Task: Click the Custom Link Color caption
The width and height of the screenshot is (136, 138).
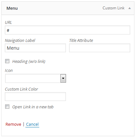Action: click(x=22, y=89)
